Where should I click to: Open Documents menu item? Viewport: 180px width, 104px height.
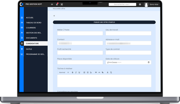tap(31, 38)
